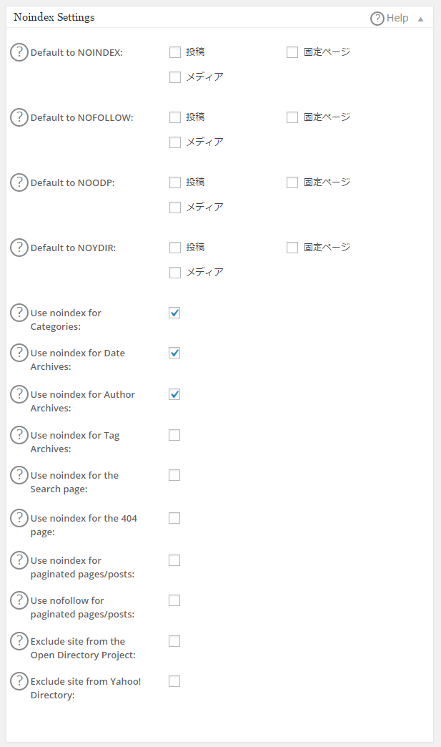Click help icon for Exclude from Yahoo! Directory
441x747 pixels.
[19, 681]
